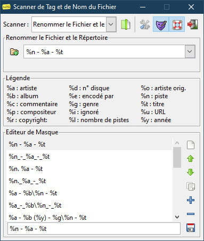Click the green Scan Files icon
Image resolution: width=204 pixels, height=241 pixels.
[126, 24]
